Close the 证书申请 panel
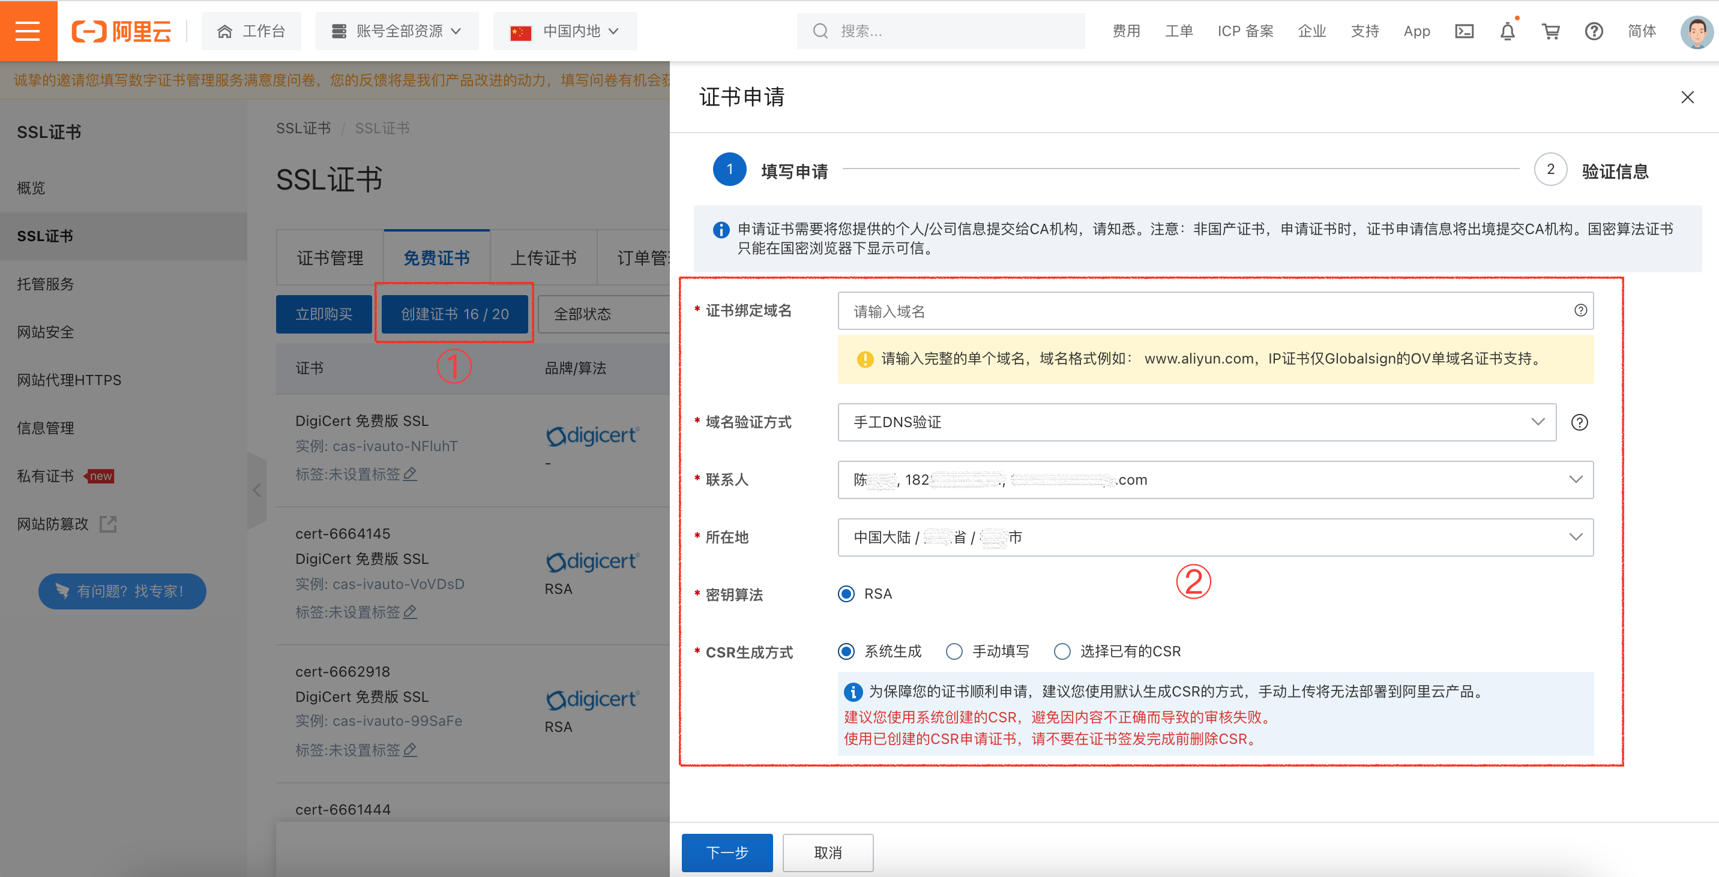 click(1688, 97)
